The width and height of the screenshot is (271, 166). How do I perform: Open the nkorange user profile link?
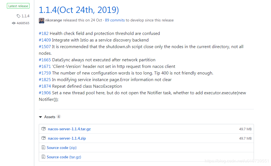(x=54, y=20)
